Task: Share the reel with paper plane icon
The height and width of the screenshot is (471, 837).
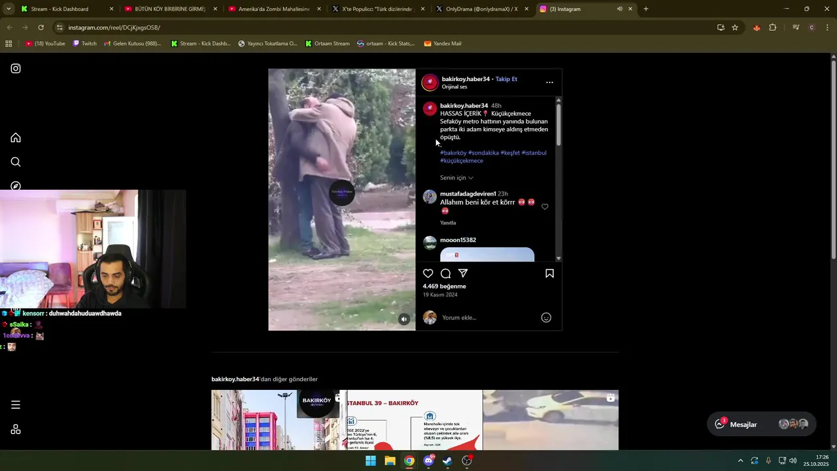Action: pos(463,273)
